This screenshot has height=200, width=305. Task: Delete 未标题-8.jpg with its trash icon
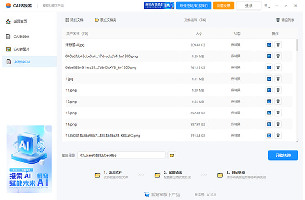tap(278, 45)
